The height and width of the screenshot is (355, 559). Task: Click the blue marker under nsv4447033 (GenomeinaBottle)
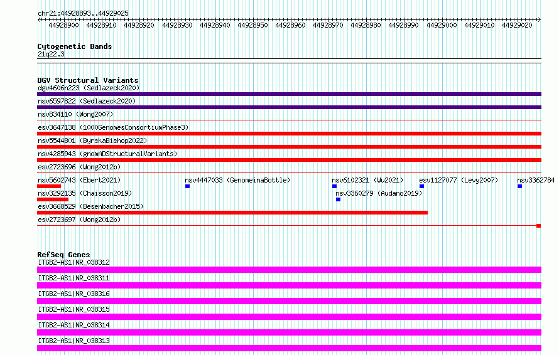click(x=188, y=186)
